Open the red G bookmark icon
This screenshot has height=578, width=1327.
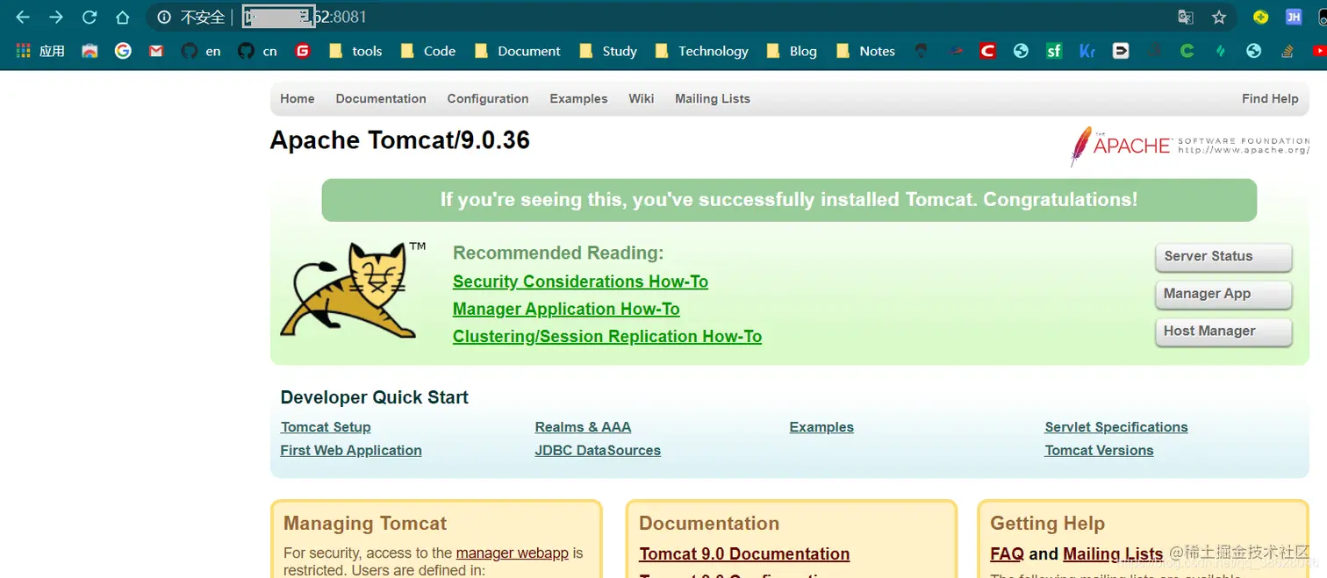click(303, 51)
